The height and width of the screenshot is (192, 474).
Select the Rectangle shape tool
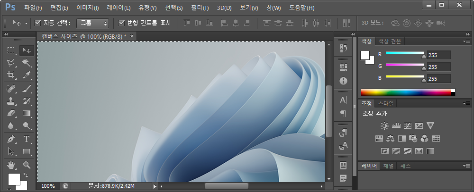[27, 151]
